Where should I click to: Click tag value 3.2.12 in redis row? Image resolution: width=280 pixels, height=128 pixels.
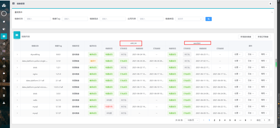[x=58, y=100]
